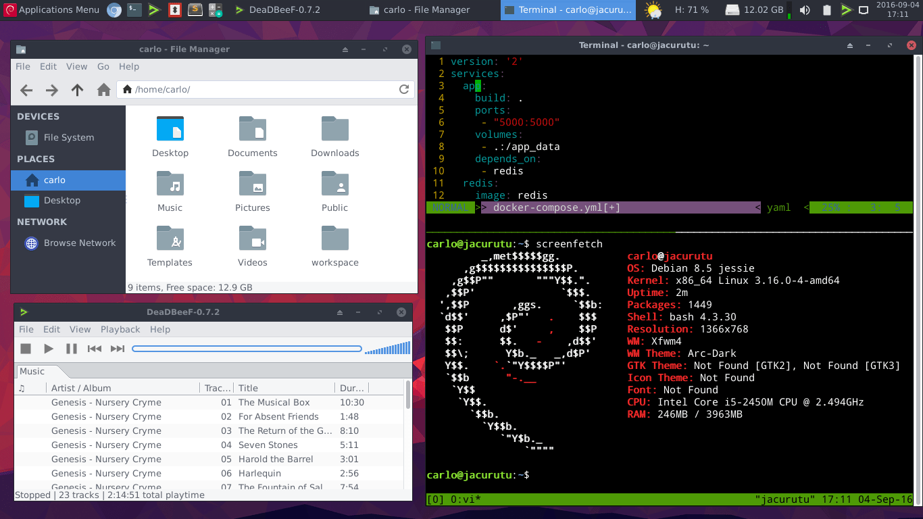The image size is (923, 519).
Task: Open the weather indicator in the system tray
Action: coord(653,9)
